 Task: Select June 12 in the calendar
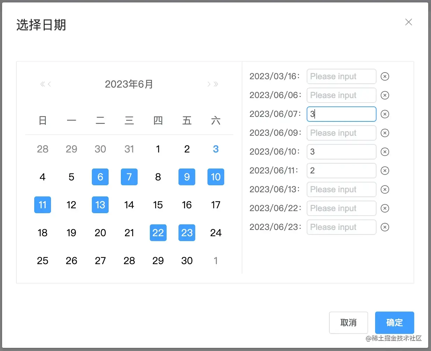click(x=71, y=205)
